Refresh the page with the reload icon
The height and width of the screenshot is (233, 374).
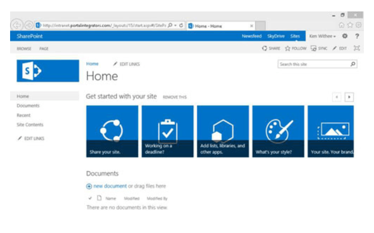[181, 25]
